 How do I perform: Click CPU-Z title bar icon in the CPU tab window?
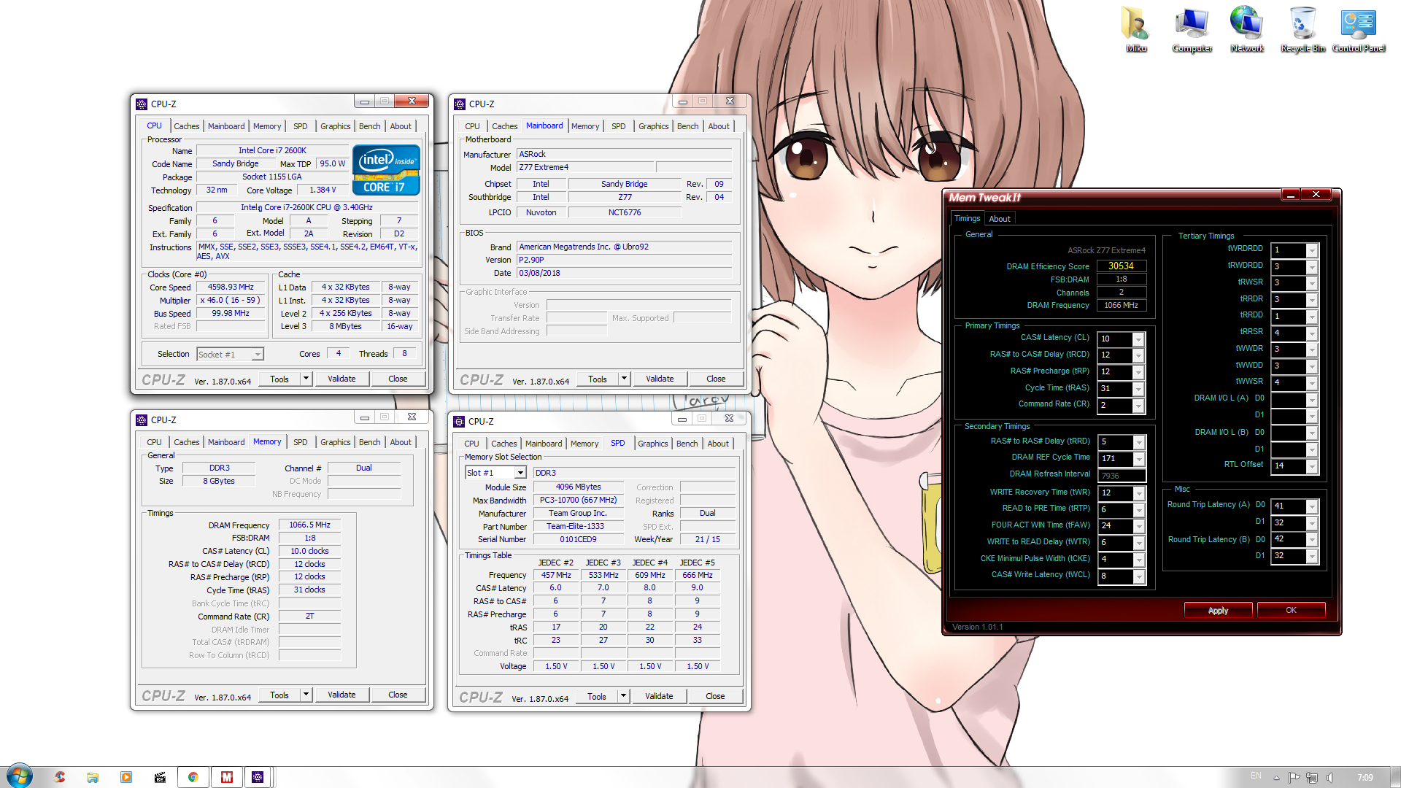142,104
